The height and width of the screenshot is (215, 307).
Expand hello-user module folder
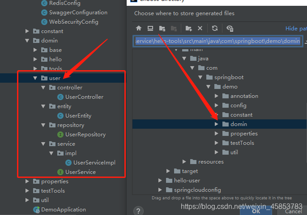click(x=160, y=181)
